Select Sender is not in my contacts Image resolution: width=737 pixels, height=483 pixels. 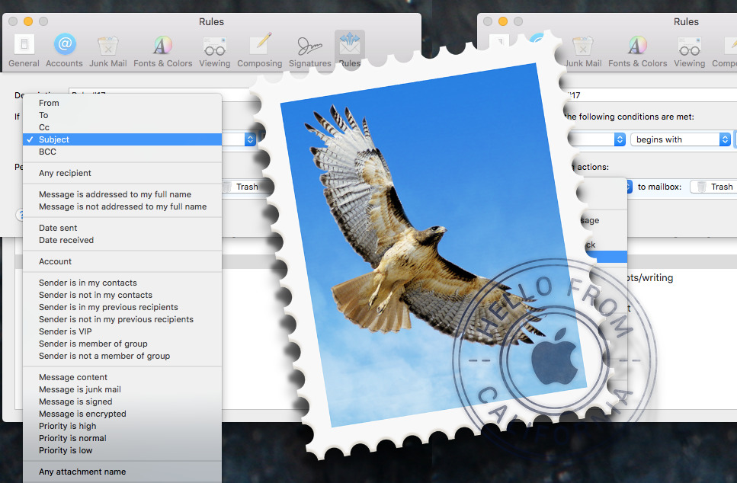(122, 295)
